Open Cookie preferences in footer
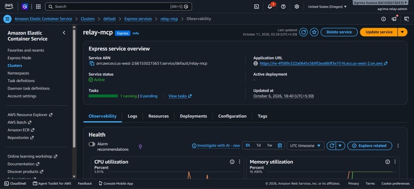Screen dimensions: 414x189 point(396,183)
